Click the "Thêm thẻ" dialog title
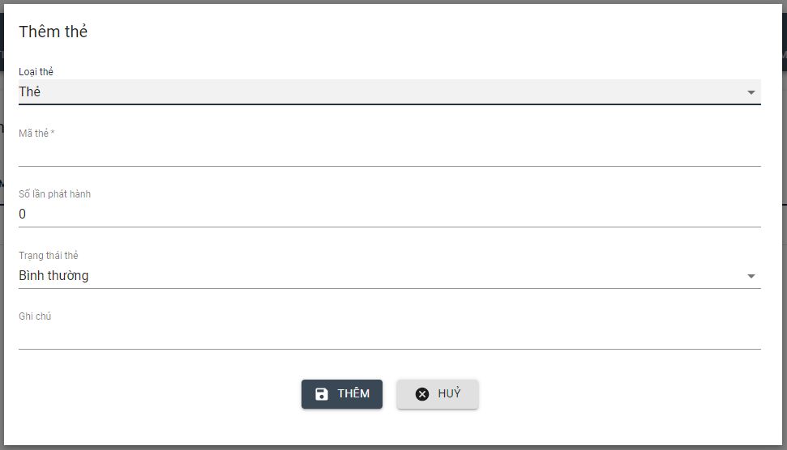787x450 pixels. 53,32
